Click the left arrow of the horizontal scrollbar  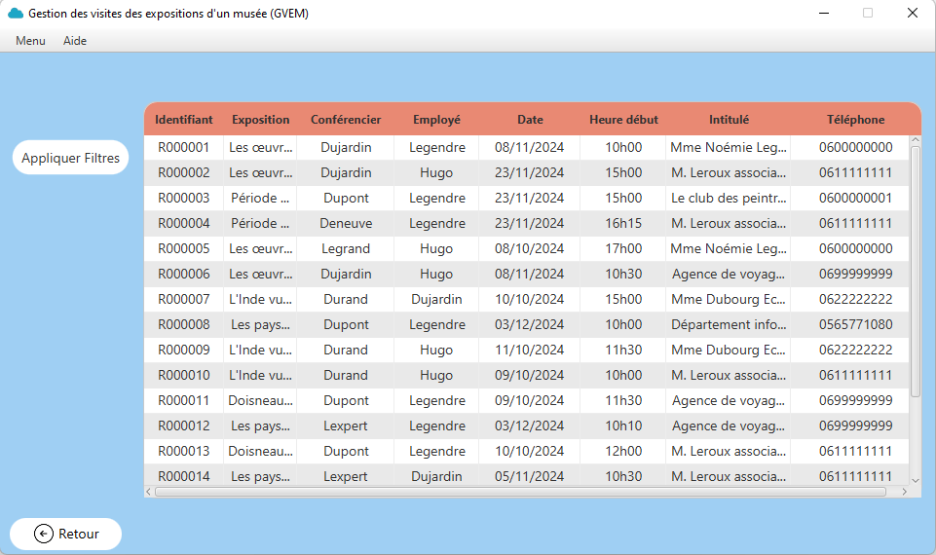[x=150, y=492]
